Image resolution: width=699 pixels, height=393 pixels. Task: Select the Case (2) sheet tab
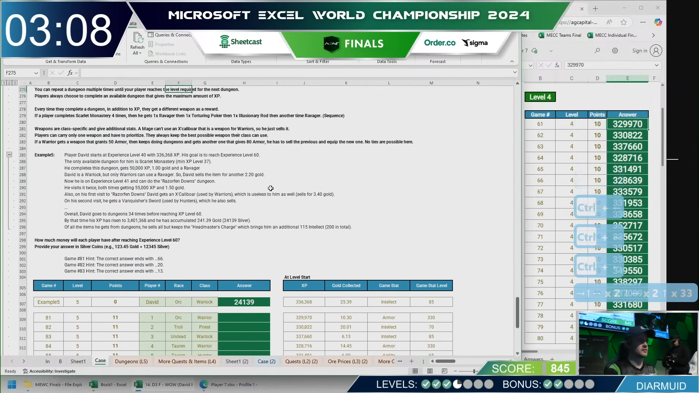point(266,361)
